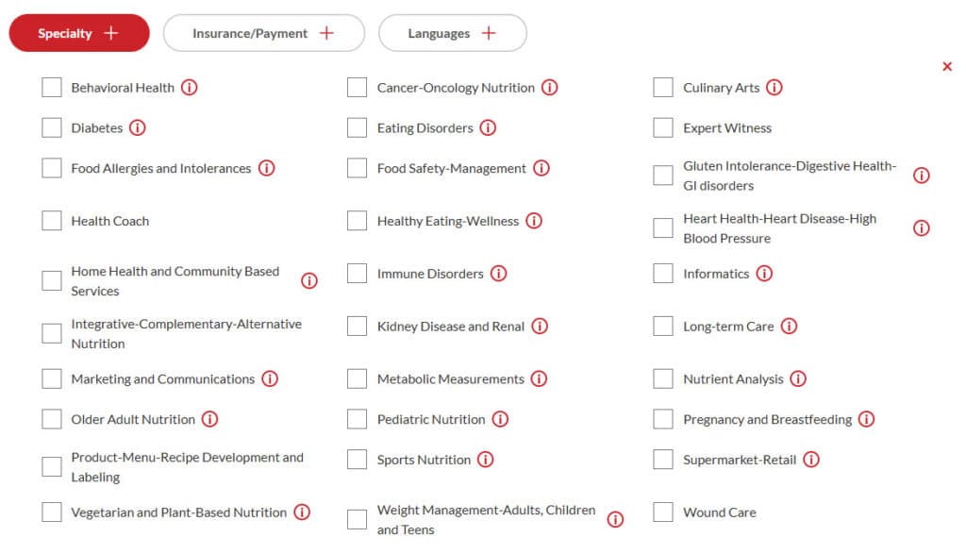The width and height of the screenshot is (966, 554).
Task: Show Sports Nutrition info tooltip icon
Action: point(486,460)
